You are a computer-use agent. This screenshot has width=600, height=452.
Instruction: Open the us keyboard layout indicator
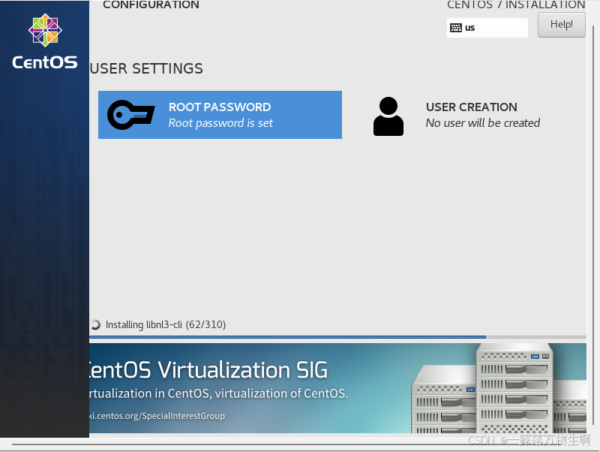487,28
